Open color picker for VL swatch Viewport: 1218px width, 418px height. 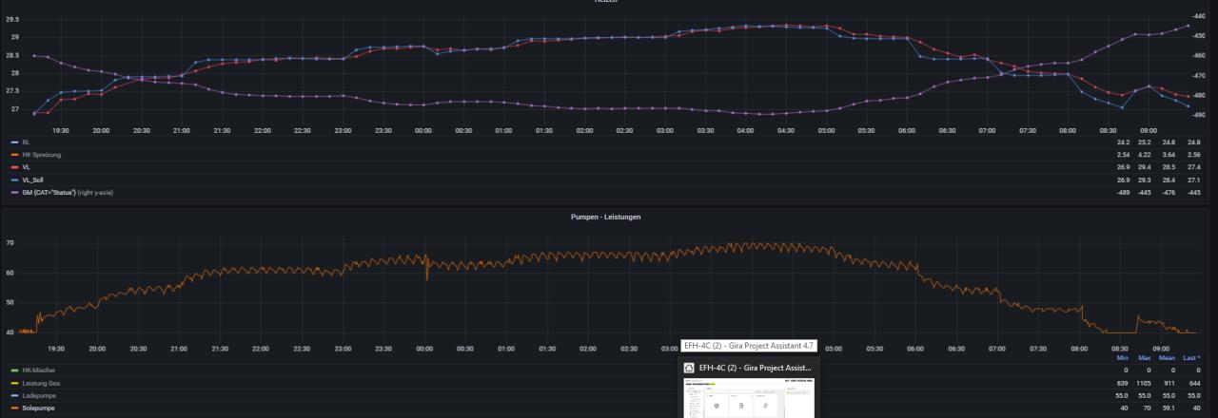[13, 166]
